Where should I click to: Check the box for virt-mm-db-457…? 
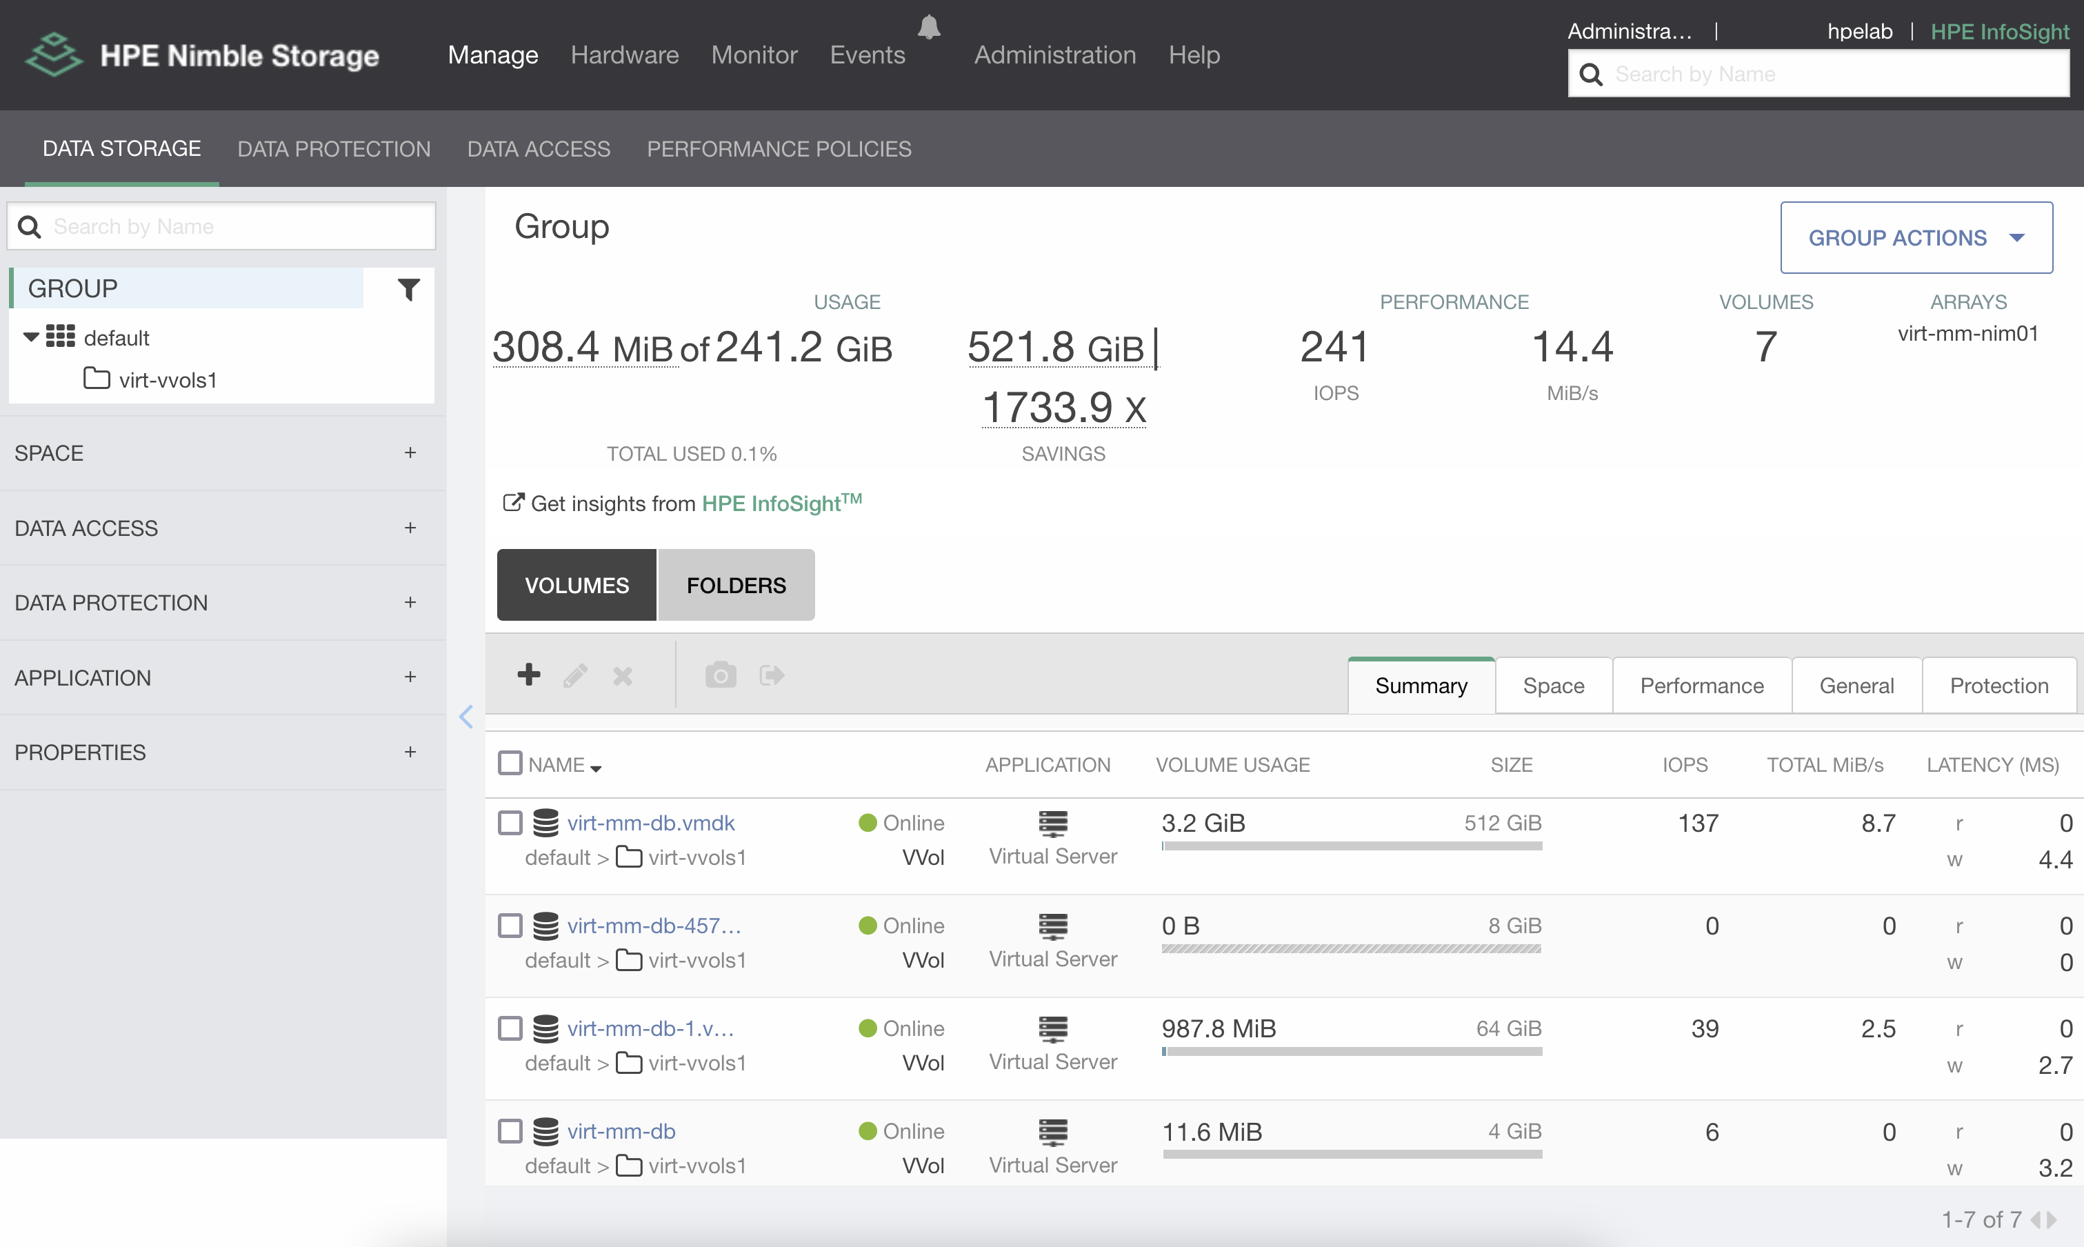click(x=510, y=926)
